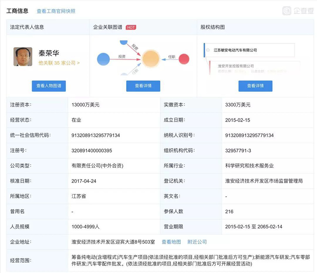The image size is (317, 273).
Task: Click the 工商信息 section title
Action: (x=17, y=11)
